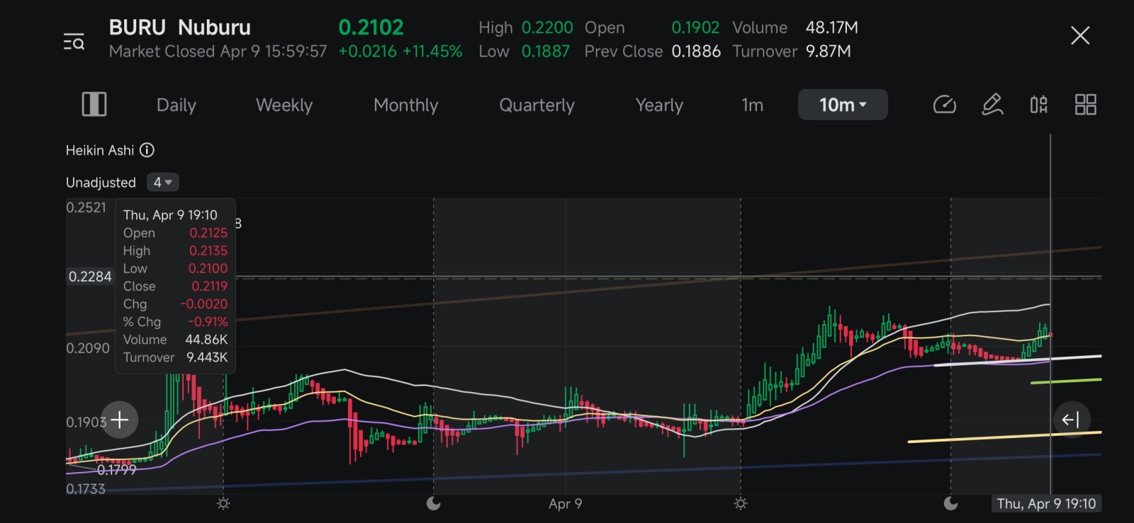Switch to the Quarterly timeframe
This screenshot has width=1134, height=523.
click(x=537, y=105)
